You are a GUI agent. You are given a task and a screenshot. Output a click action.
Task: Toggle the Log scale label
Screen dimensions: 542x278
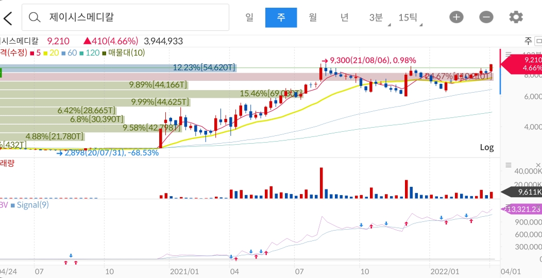click(x=487, y=147)
